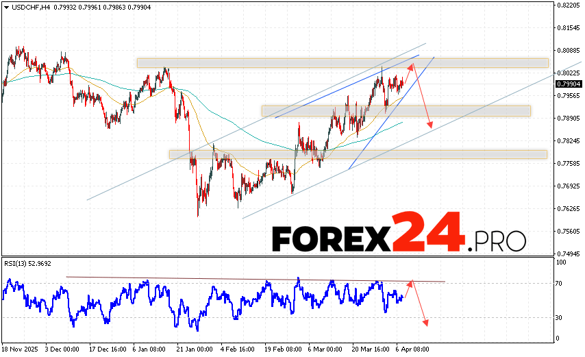Select the lower gray zone near 0.77585

pos(358,154)
